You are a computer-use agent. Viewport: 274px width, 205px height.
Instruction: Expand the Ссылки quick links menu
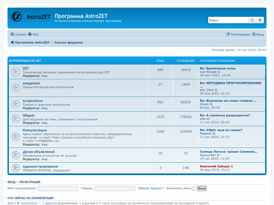coord(18,34)
